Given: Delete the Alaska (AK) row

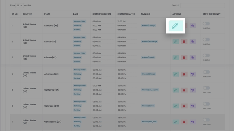Looking at the screenshot, I should tap(184, 42).
